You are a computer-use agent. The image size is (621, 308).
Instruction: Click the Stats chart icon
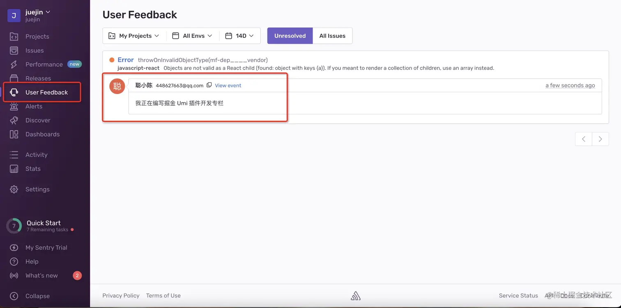tap(14, 169)
